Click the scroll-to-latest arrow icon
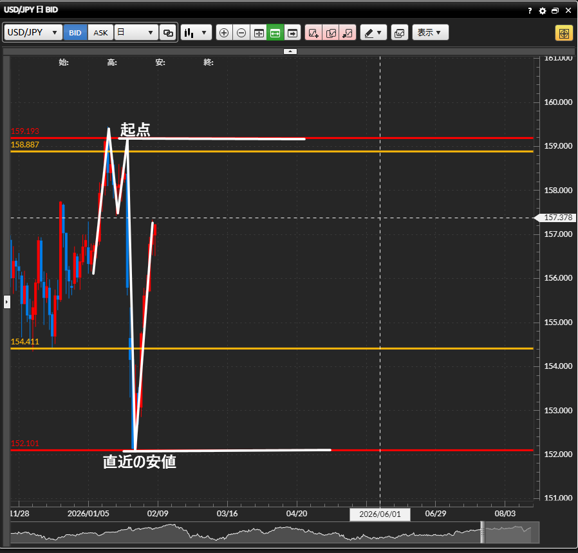 293,33
